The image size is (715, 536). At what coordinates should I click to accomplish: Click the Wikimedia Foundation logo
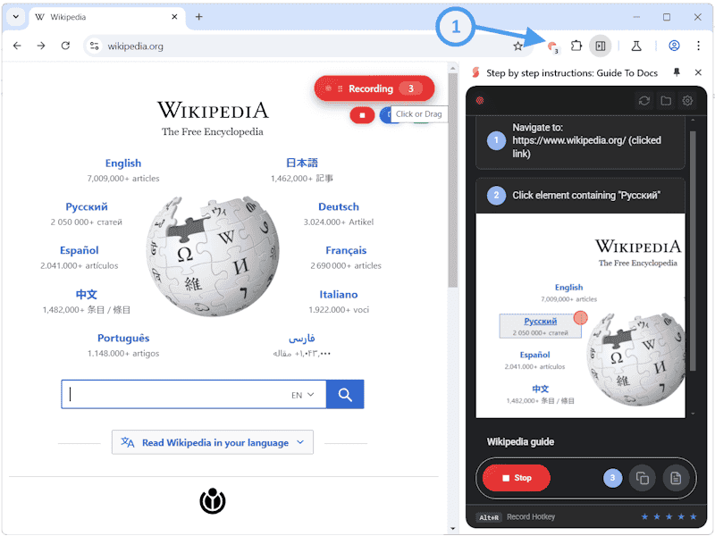coord(213,501)
